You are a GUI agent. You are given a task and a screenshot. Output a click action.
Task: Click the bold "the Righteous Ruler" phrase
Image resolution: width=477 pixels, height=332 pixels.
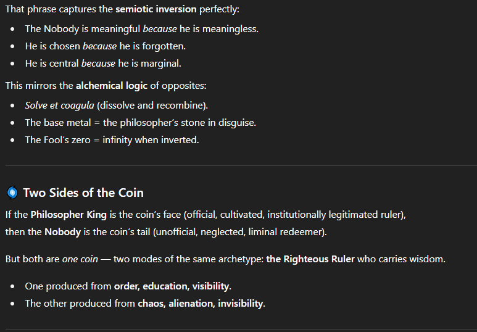[x=310, y=259]
